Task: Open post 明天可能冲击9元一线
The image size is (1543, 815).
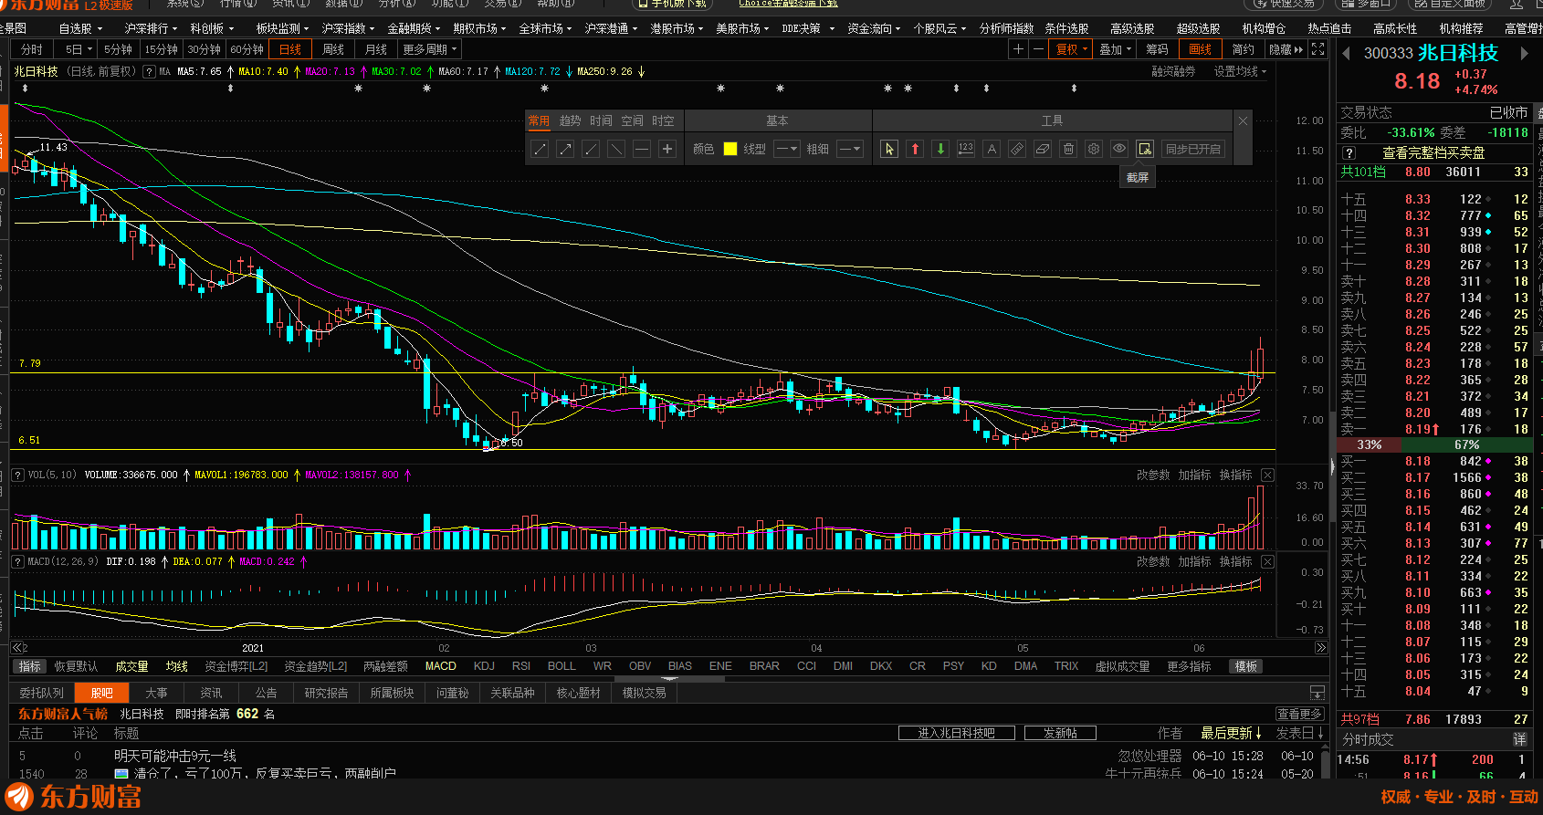Action: [175, 756]
